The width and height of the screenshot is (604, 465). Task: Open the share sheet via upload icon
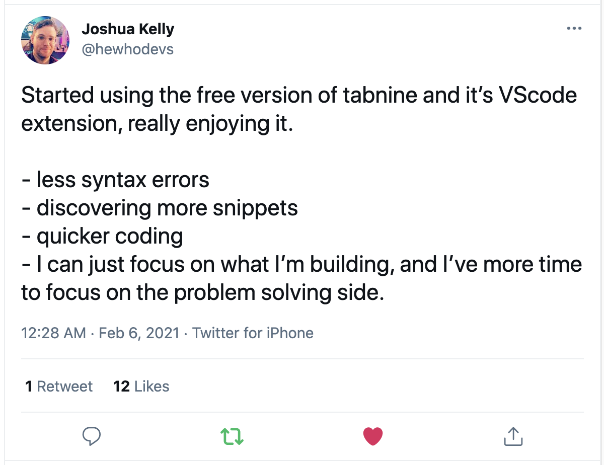coord(513,437)
